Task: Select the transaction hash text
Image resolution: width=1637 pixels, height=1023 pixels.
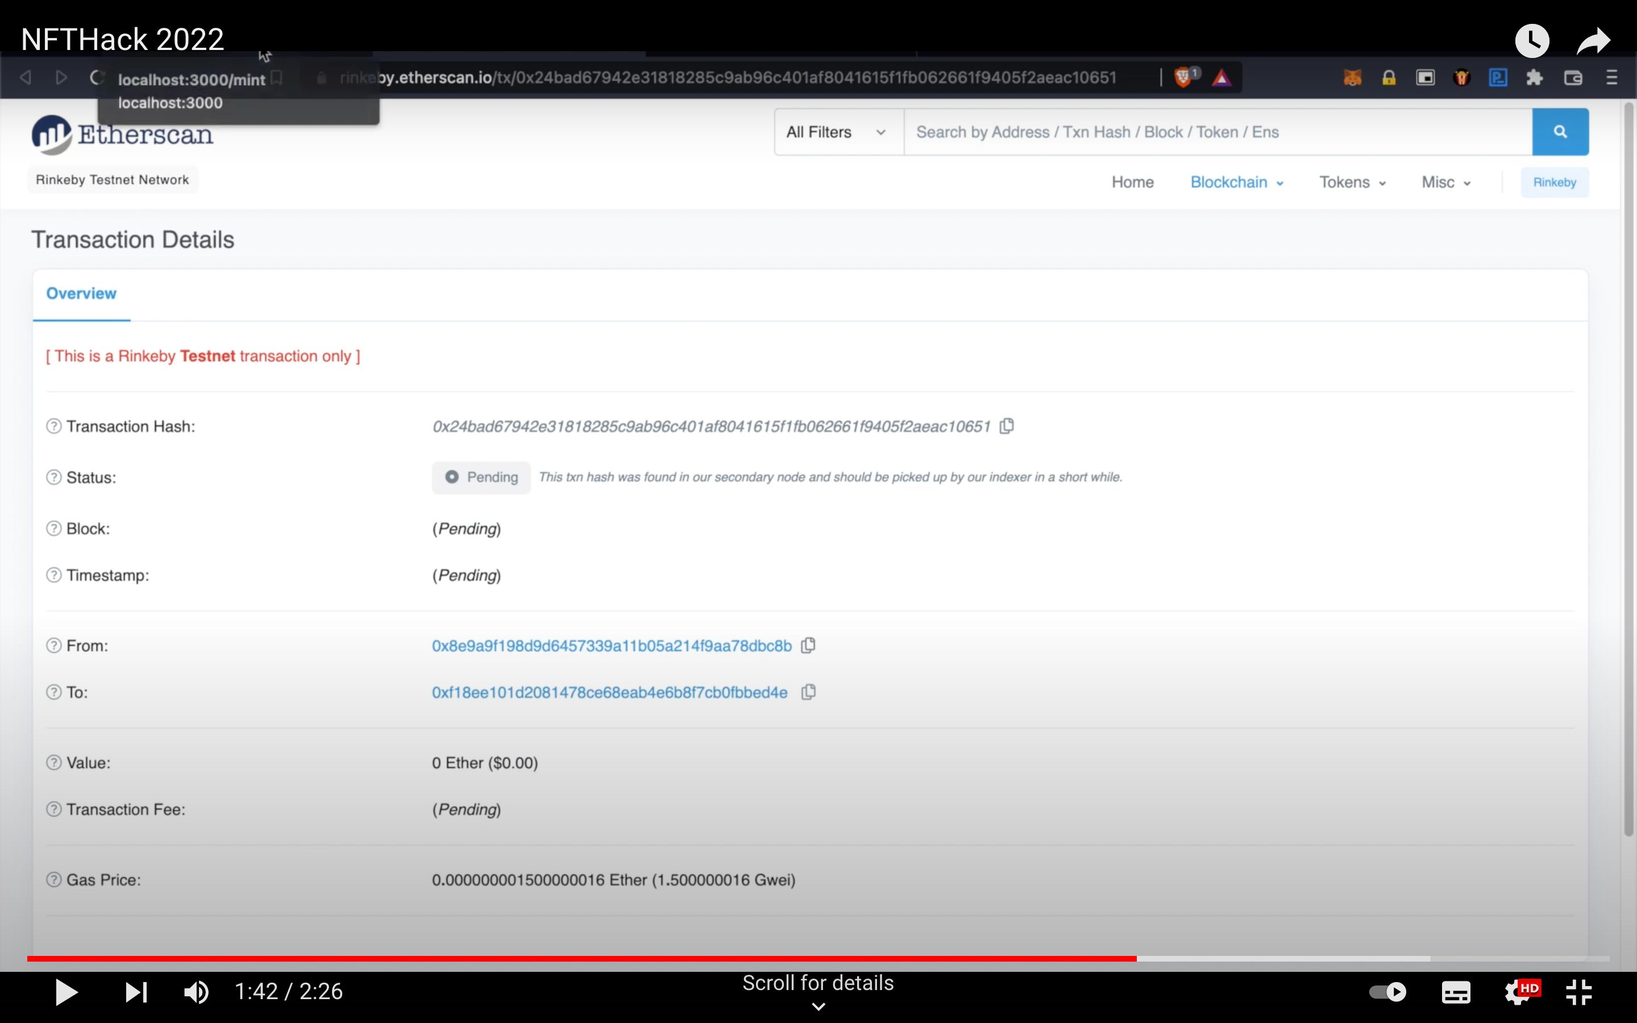Action: point(711,427)
